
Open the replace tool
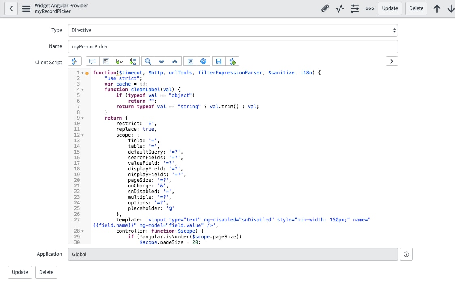pos(119,61)
